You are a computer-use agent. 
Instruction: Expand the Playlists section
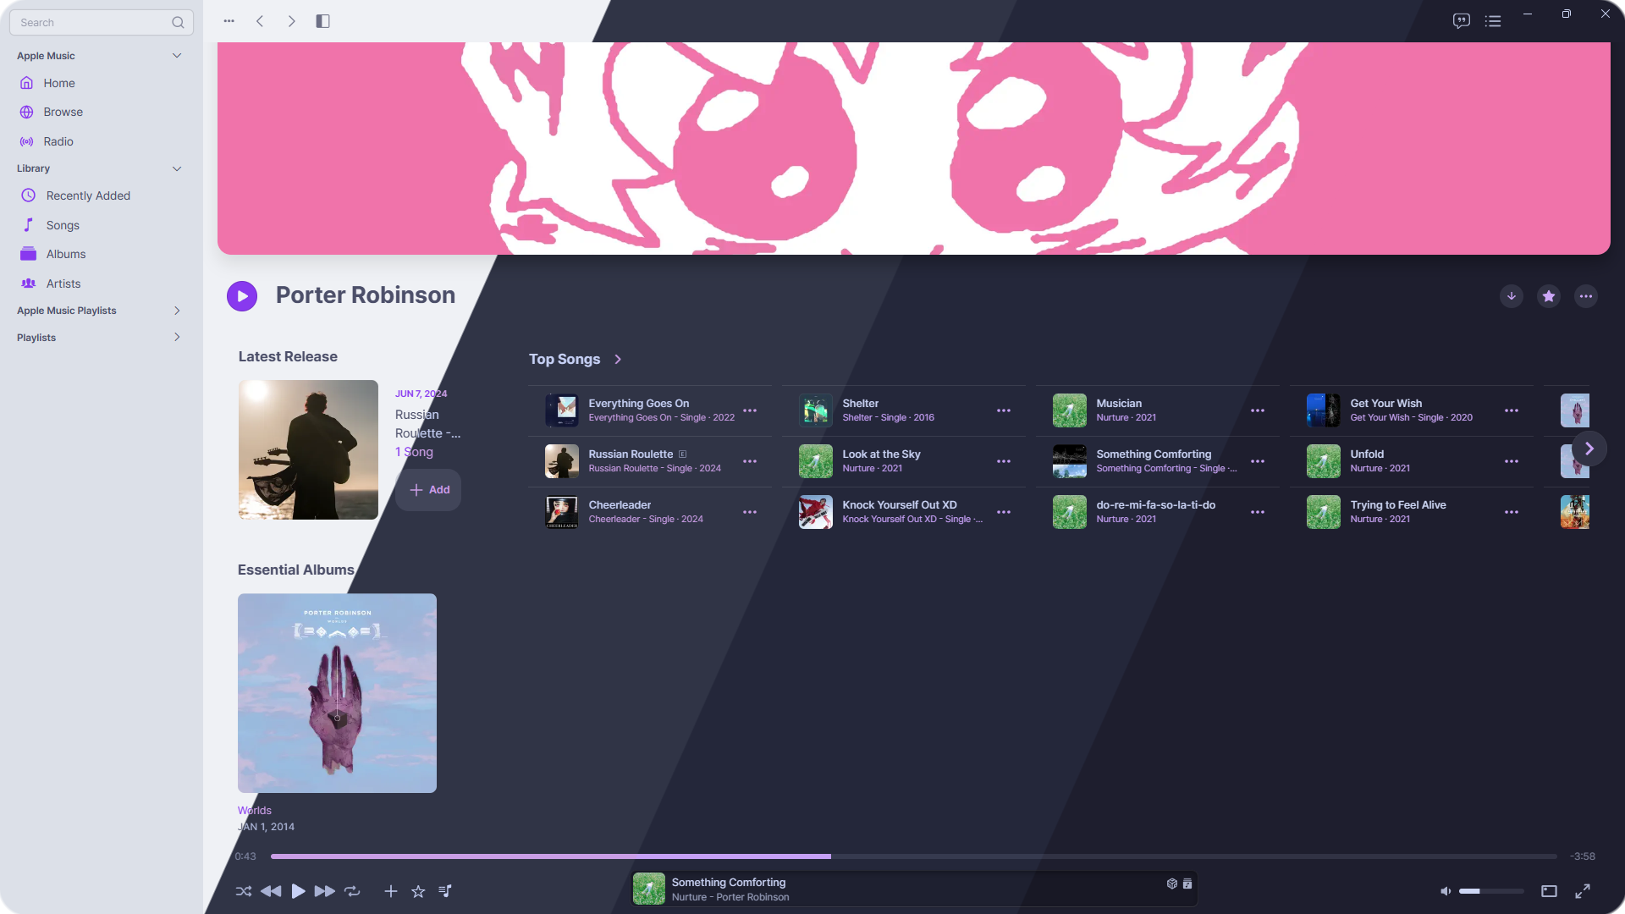pos(177,338)
